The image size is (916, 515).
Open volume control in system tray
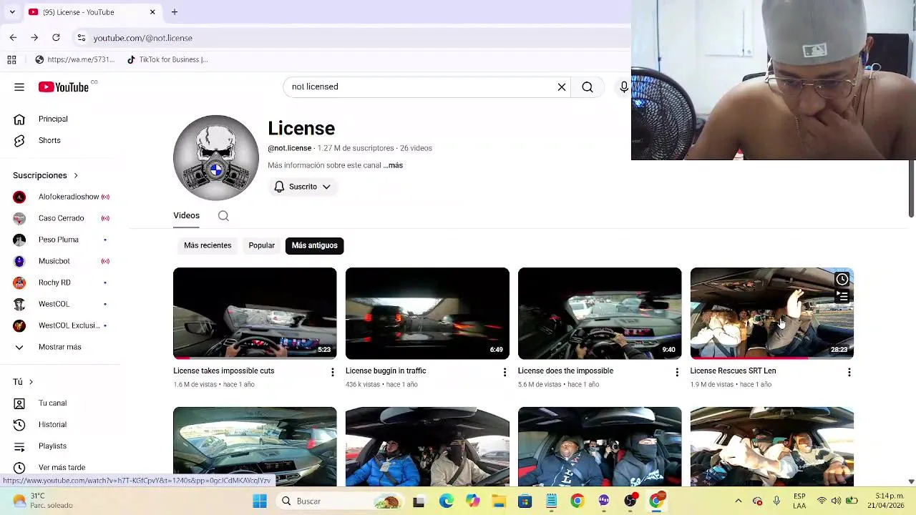click(835, 501)
